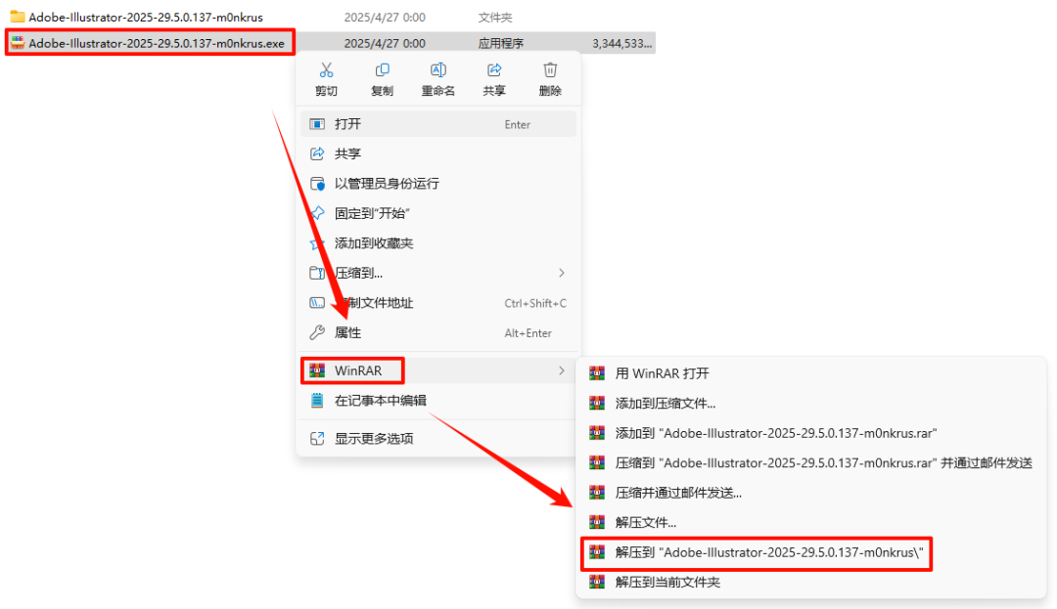Screen dimensions: 1057x609
Task: Click the Share (共享) icon in top row
Action: click(x=494, y=70)
